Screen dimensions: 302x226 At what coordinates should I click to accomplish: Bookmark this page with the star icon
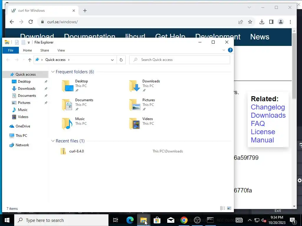(250, 22)
